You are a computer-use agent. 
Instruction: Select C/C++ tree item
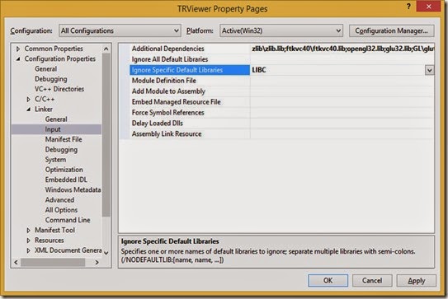point(45,100)
